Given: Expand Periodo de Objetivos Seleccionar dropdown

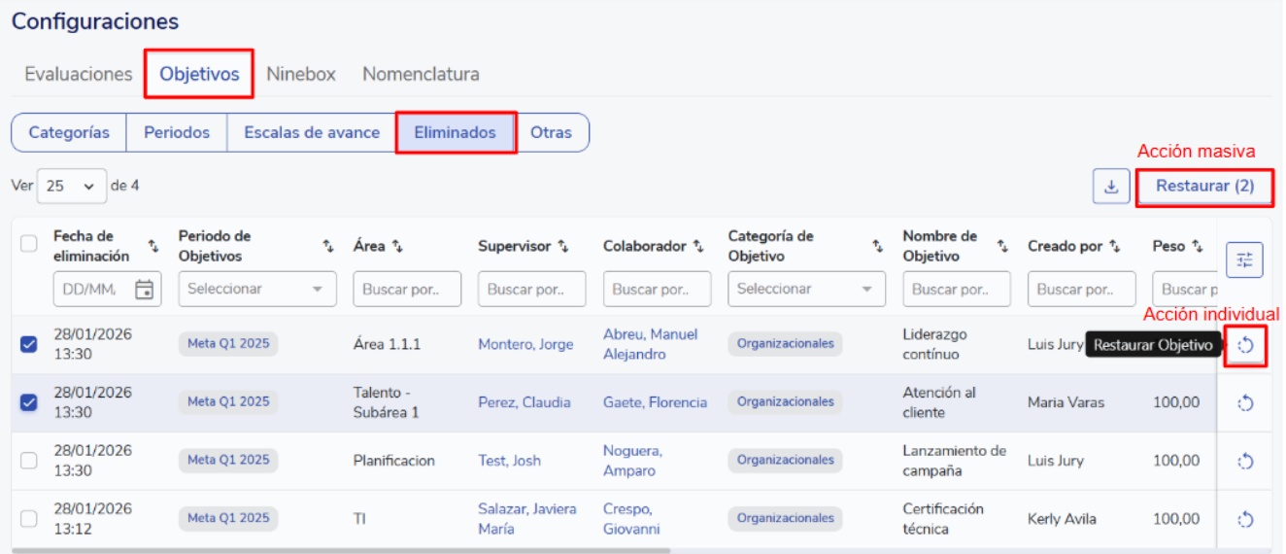Looking at the screenshot, I should [x=256, y=289].
